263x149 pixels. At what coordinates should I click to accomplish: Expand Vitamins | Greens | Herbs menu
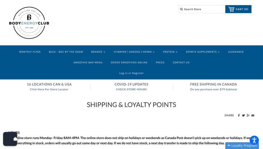click(134, 52)
